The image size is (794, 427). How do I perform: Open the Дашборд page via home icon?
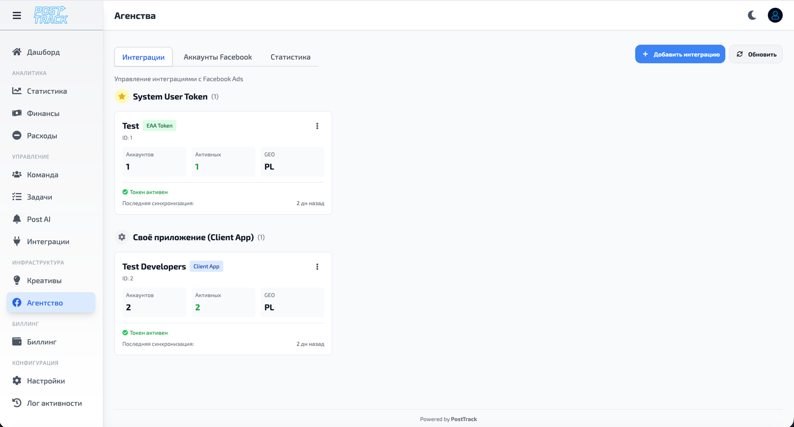(x=17, y=52)
